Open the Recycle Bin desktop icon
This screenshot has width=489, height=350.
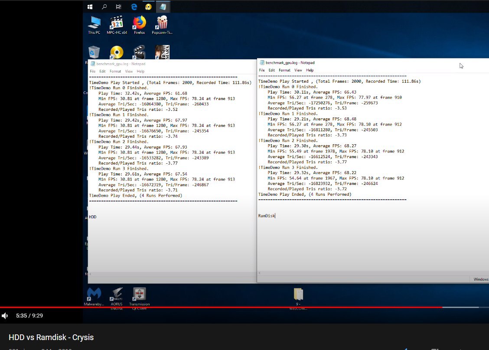point(94,52)
